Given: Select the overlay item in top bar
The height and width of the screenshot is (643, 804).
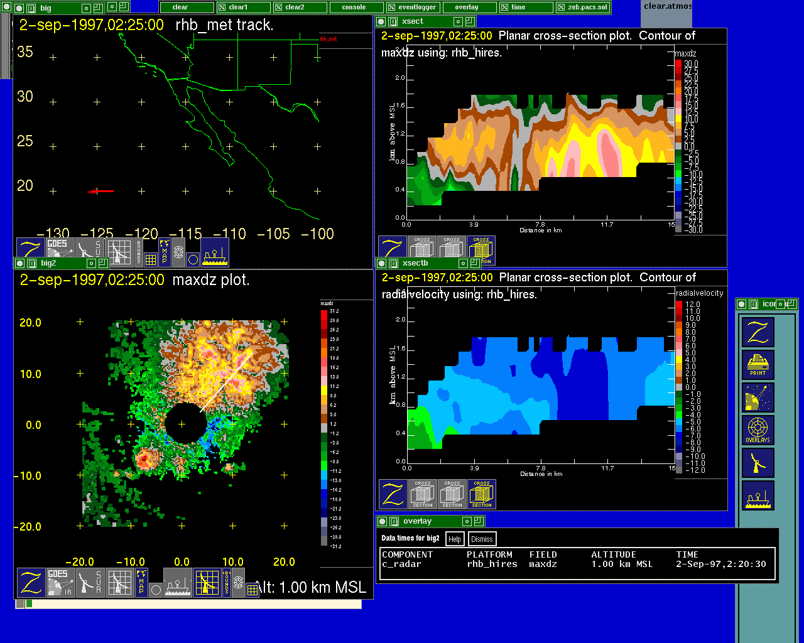Looking at the screenshot, I should point(467,8).
